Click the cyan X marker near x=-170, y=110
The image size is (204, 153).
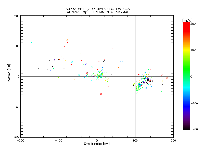tap(32, 43)
